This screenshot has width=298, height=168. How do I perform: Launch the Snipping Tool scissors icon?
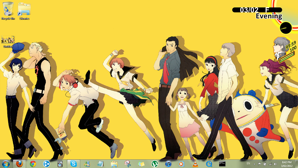[x=128, y=164]
